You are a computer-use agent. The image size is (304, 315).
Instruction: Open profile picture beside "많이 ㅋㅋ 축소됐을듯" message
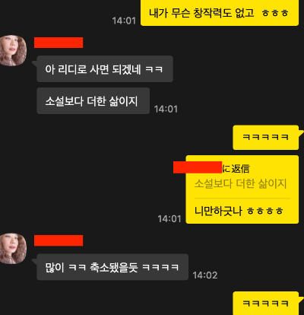point(13,249)
